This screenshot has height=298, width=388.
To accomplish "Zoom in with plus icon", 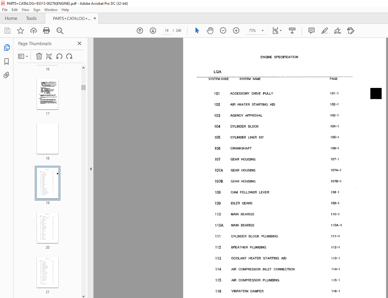I will [236, 31].
